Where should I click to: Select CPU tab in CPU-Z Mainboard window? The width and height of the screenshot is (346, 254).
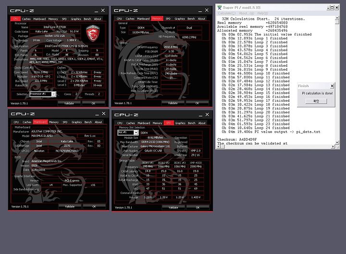coord(16,122)
